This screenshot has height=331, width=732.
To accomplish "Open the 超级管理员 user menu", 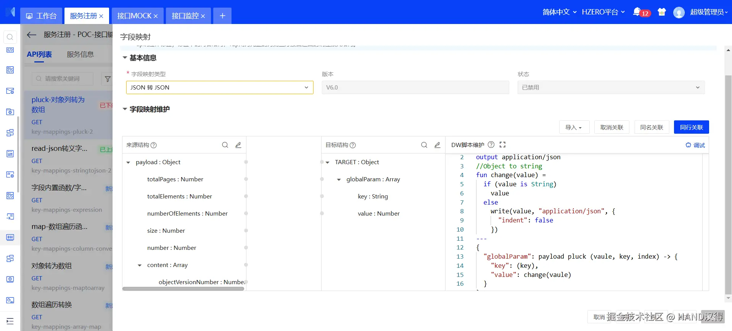I will point(709,12).
